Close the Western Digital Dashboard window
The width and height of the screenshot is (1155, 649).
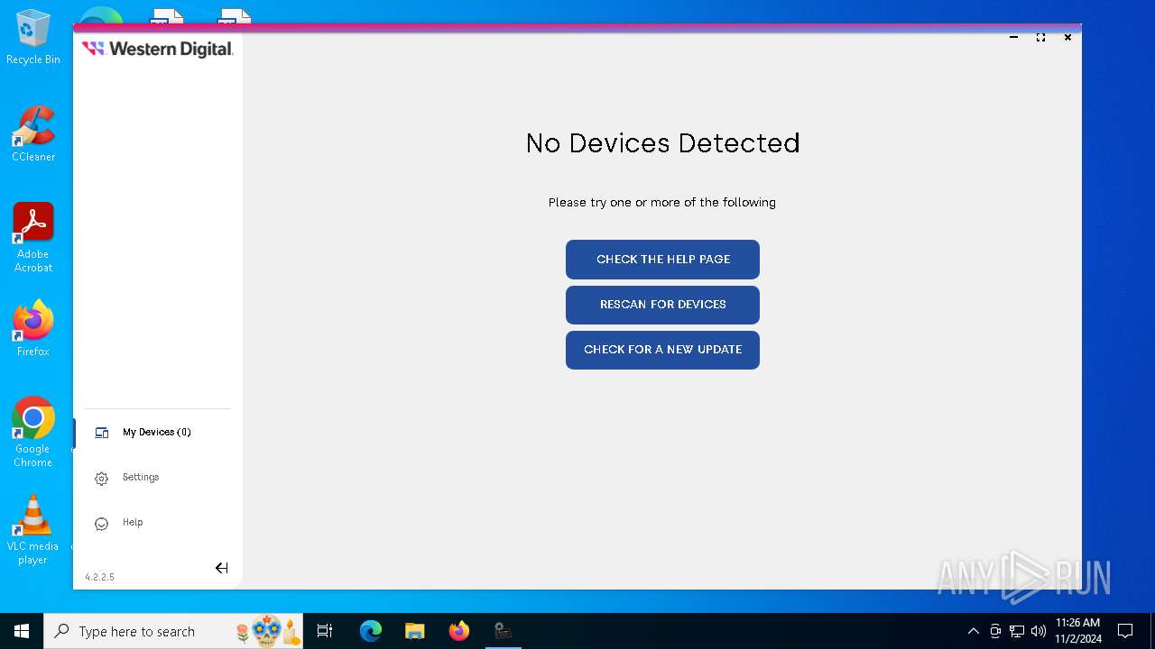coord(1067,37)
